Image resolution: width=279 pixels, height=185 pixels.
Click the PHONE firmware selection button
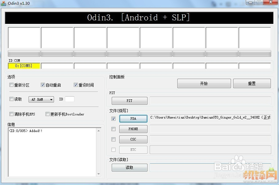click(133, 129)
